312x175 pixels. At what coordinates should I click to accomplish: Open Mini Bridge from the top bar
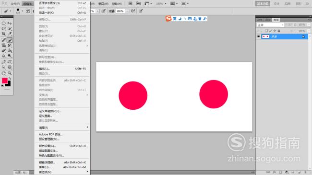[x=139, y=3]
